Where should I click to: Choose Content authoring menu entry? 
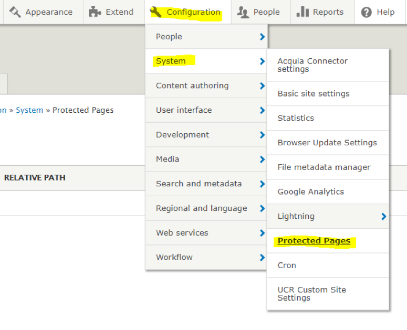206,86
